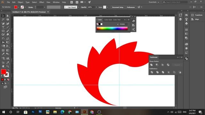Pick a color from the spectrum bar
This screenshot has height=115, width=205.
coord(112,28)
